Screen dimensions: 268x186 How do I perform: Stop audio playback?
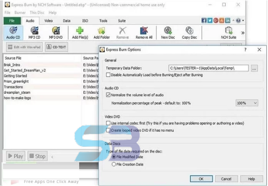(38, 156)
